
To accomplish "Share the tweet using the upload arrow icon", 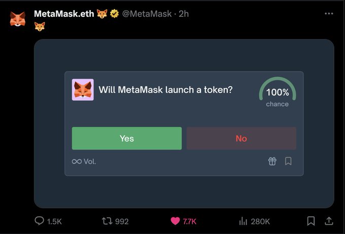I will [x=329, y=221].
